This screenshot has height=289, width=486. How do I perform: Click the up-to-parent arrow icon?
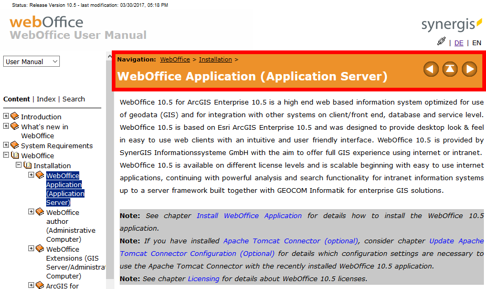(450, 69)
